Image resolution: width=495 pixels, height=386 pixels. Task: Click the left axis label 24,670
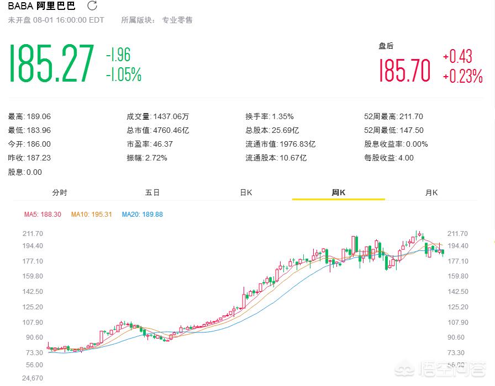coord(33,378)
